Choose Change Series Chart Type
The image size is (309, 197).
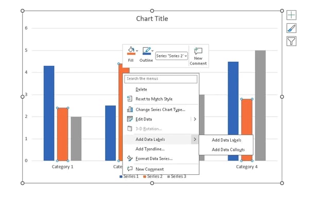160,110
